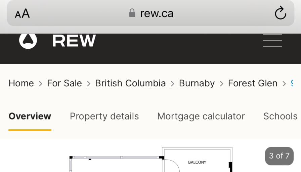Click the chevron after Forest Glen

tap(284, 84)
